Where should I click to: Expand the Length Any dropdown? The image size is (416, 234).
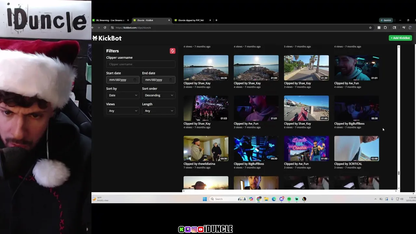click(159, 111)
